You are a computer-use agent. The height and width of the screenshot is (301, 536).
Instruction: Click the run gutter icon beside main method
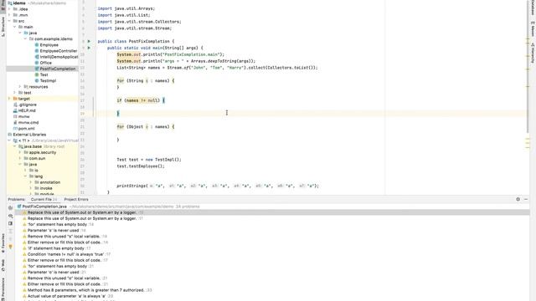tap(90, 48)
